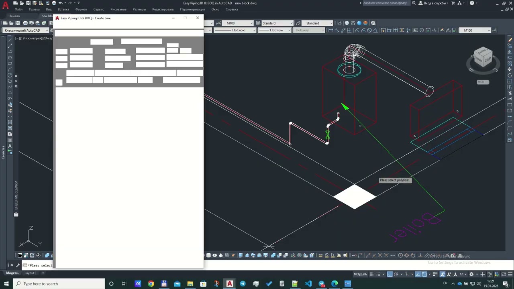Click the Center Mark circle icon in dimension toolbar

tap(422, 31)
